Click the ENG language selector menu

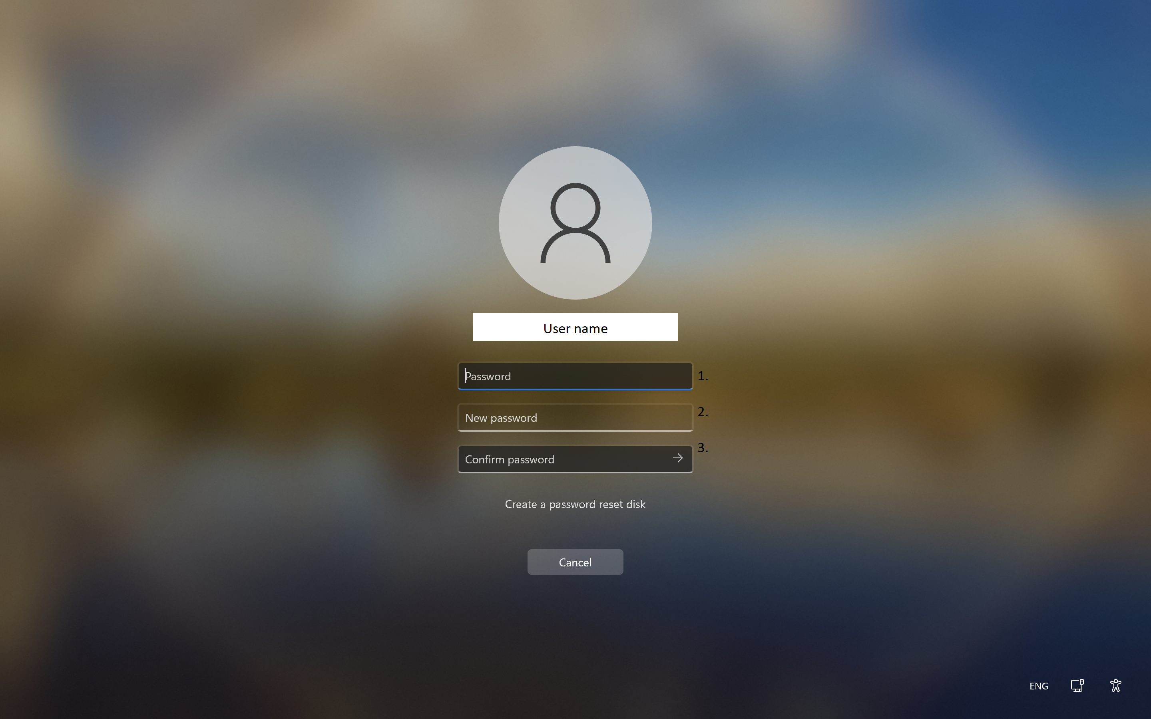pyautogui.click(x=1039, y=686)
